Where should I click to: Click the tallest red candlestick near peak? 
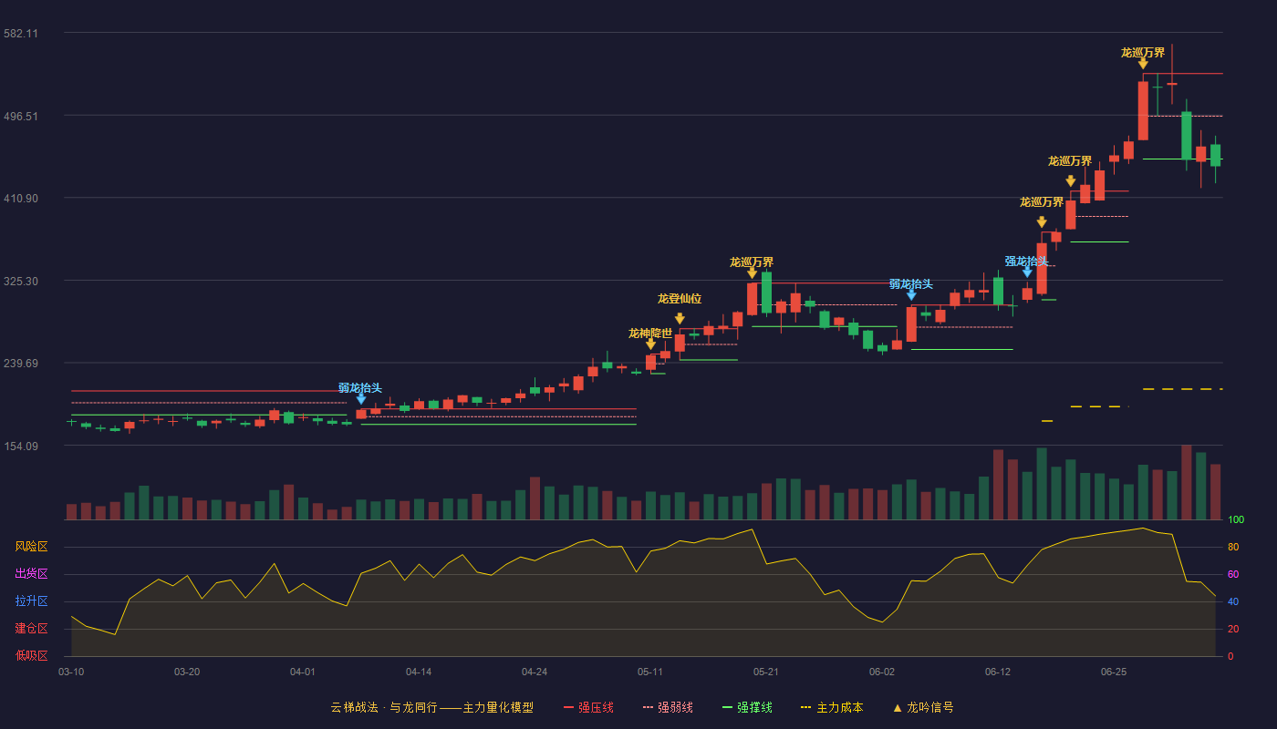pos(1143,110)
